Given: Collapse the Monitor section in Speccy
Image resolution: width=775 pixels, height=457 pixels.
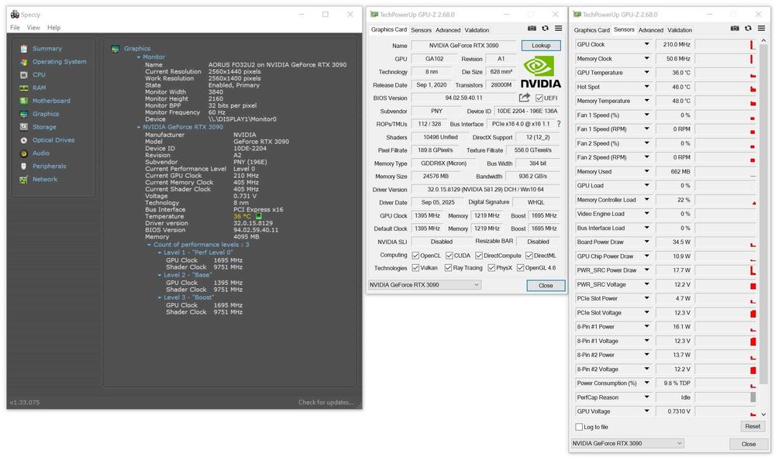Looking at the screenshot, I should 139,57.
